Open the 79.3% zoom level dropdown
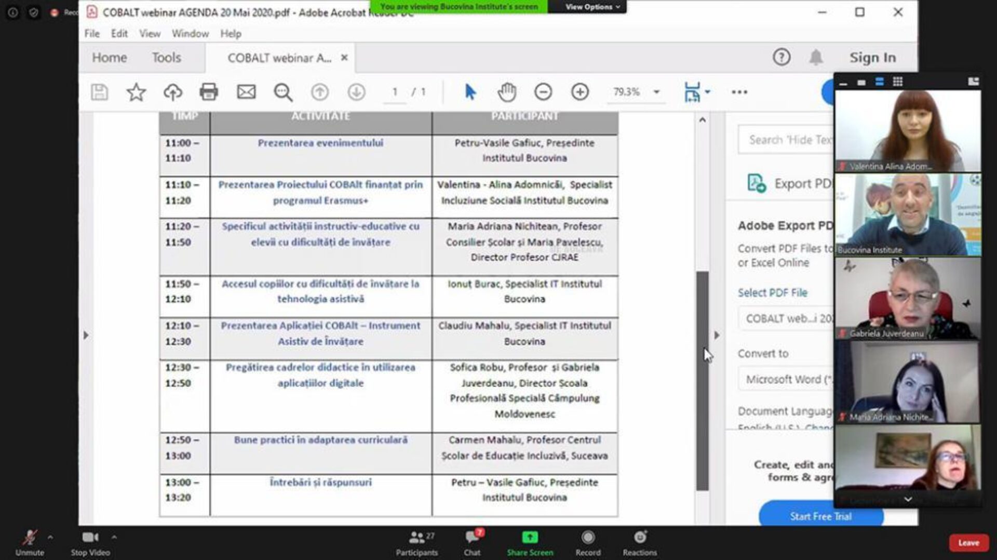This screenshot has width=997, height=560. point(656,92)
